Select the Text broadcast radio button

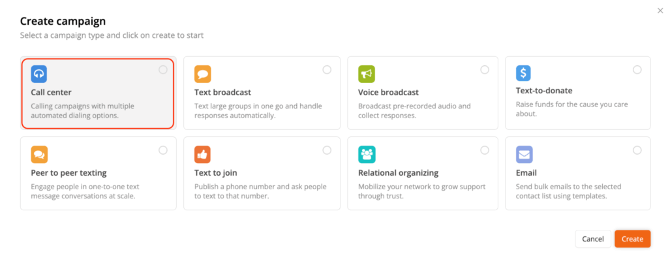[x=327, y=70]
